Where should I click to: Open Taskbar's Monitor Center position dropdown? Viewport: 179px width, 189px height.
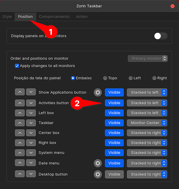[147, 123]
